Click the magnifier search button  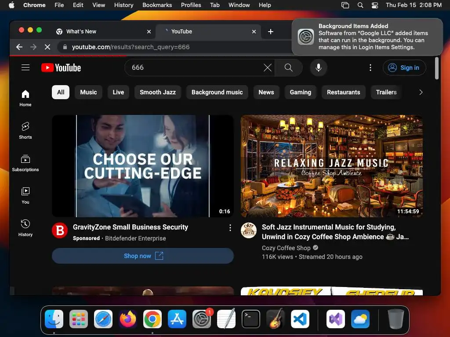(288, 68)
